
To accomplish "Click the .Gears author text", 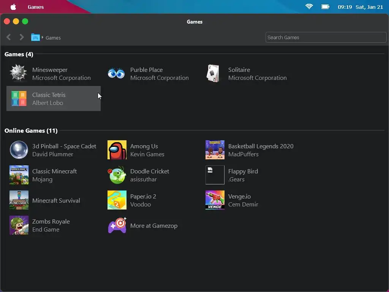I will 236,179.
